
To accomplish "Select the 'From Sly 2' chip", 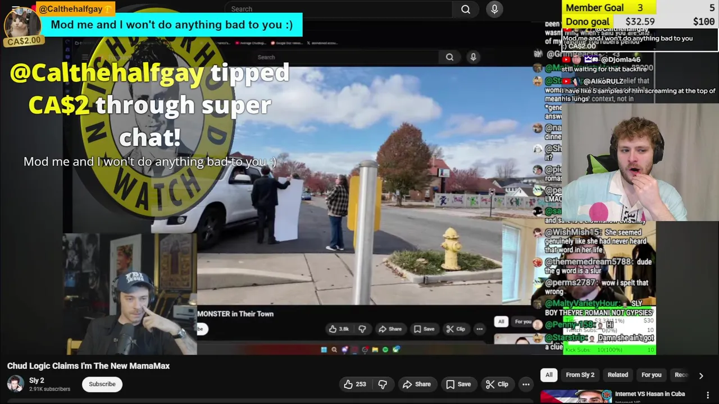I will pyautogui.click(x=580, y=375).
